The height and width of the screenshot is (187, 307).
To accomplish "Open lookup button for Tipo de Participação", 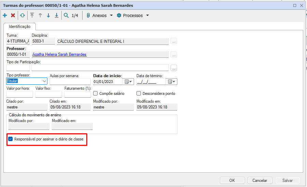I will click(174, 68).
